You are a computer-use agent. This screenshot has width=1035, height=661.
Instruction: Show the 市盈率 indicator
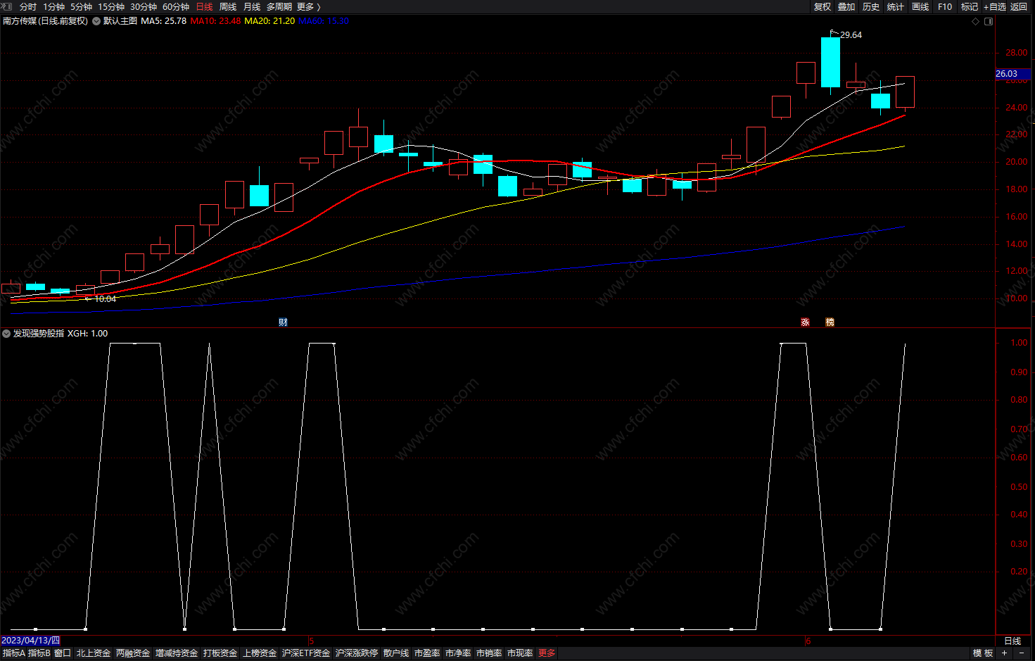point(427,653)
